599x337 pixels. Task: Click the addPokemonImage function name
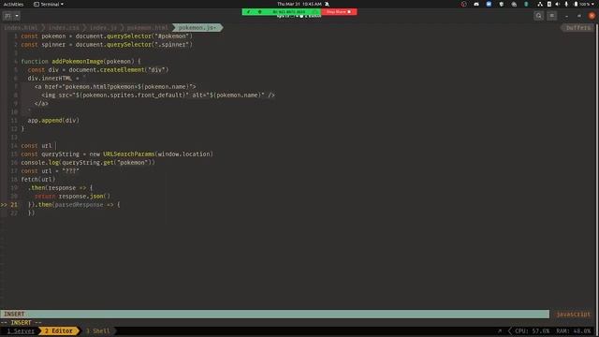[78, 62]
